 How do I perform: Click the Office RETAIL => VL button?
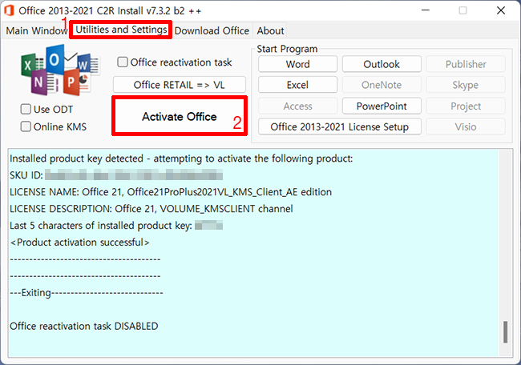[x=180, y=85]
